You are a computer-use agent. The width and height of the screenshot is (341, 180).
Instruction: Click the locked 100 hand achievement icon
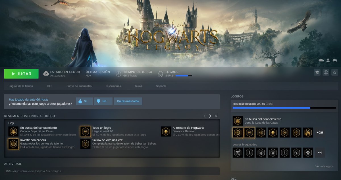[238, 153]
